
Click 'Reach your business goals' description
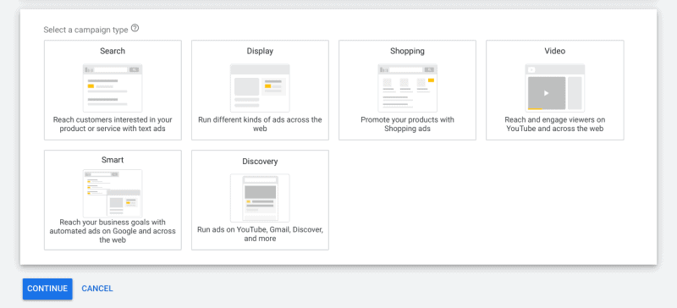click(113, 231)
